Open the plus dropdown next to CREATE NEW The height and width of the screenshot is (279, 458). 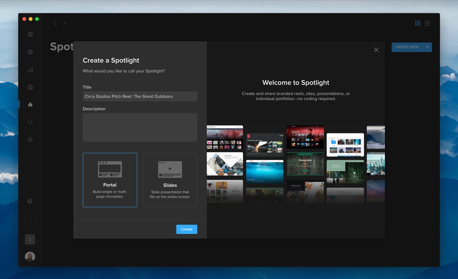(427, 47)
